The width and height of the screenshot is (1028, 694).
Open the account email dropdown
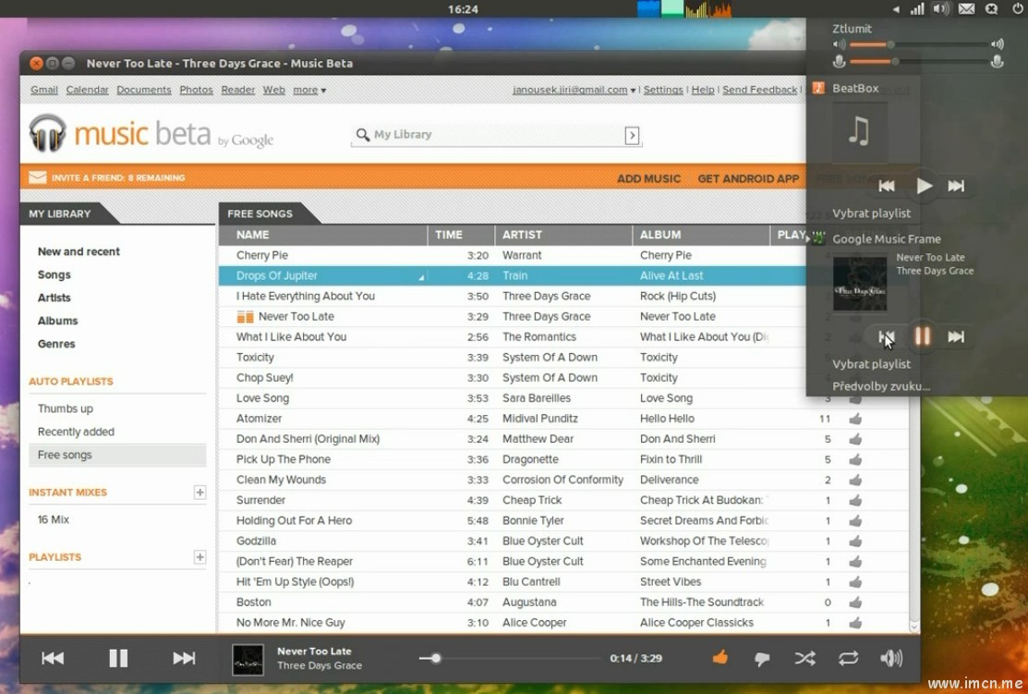pos(574,90)
